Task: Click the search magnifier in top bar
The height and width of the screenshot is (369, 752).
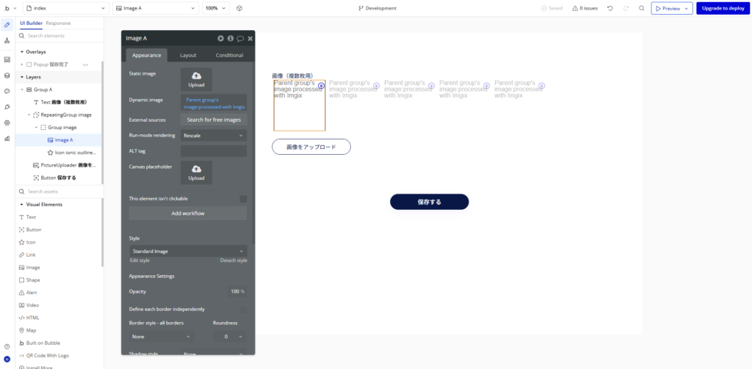Action: tap(641, 8)
